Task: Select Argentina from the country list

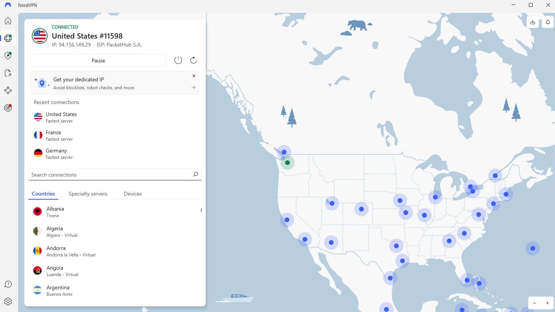Action: (114, 290)
